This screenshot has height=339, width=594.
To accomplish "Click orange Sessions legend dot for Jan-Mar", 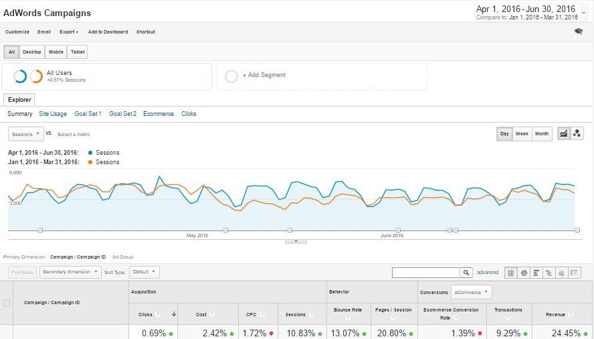I will [x=90, y=162].
